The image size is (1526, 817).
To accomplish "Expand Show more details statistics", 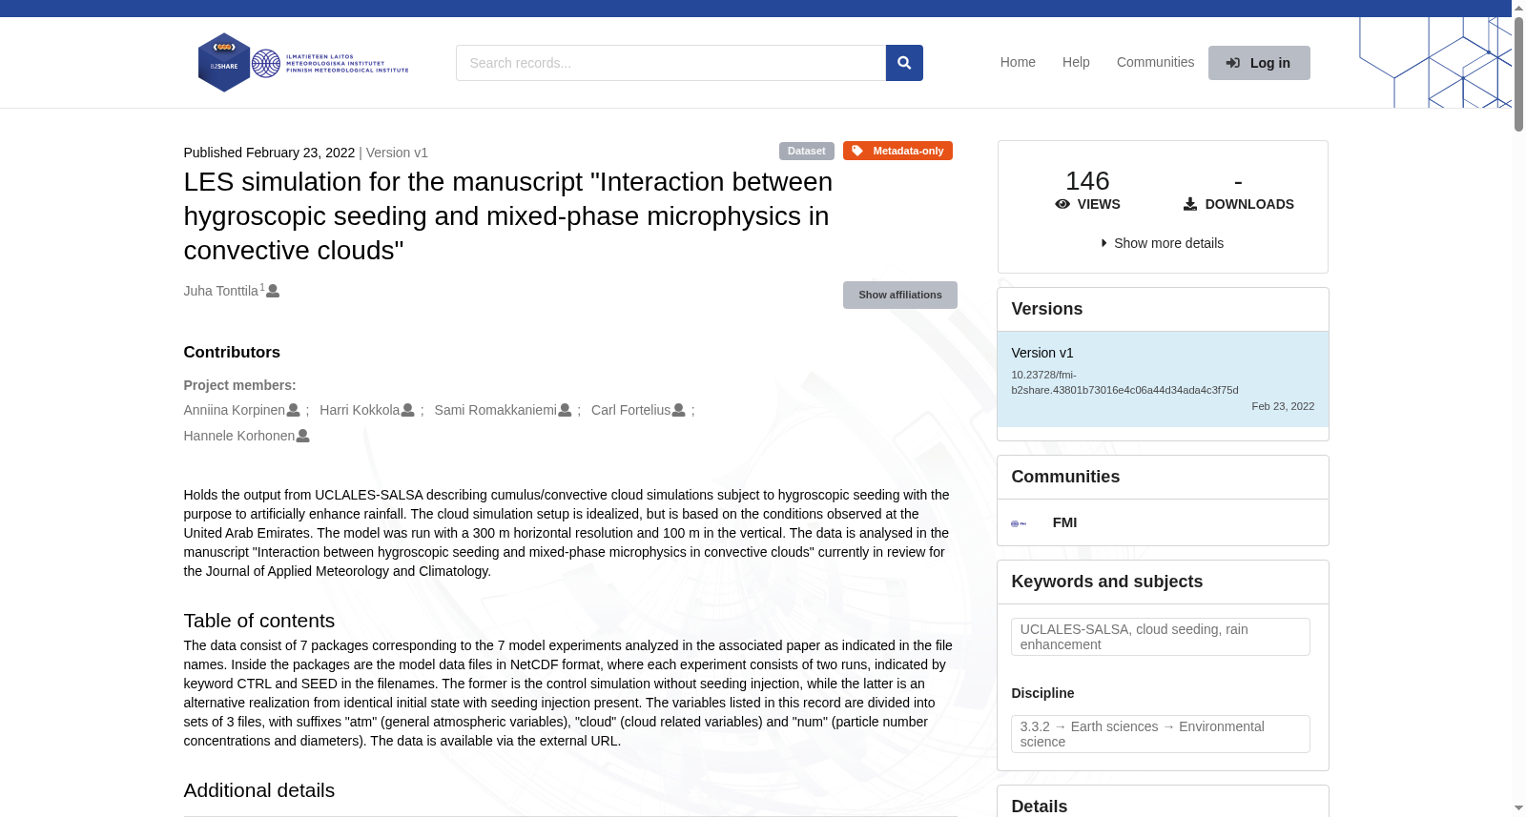I will [x=1163, y=243].
